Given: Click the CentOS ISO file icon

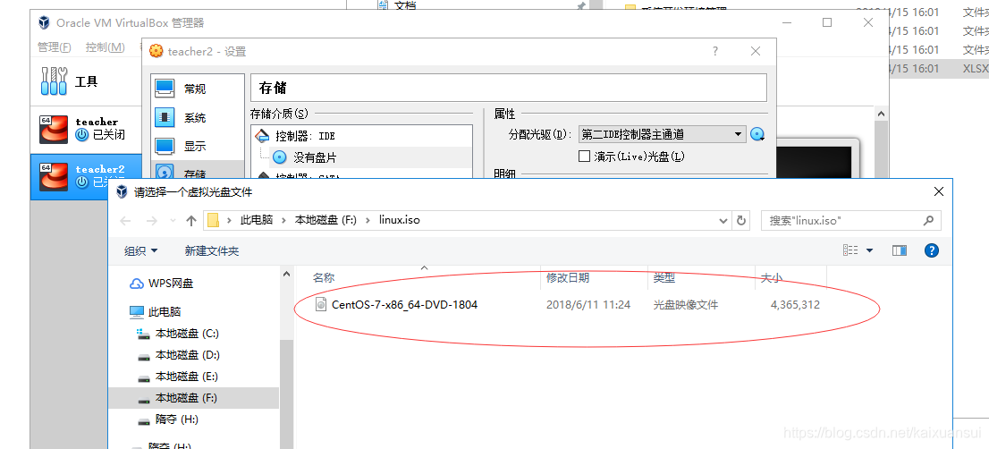Looking at the screenshot, I should (x=321, y=305).
